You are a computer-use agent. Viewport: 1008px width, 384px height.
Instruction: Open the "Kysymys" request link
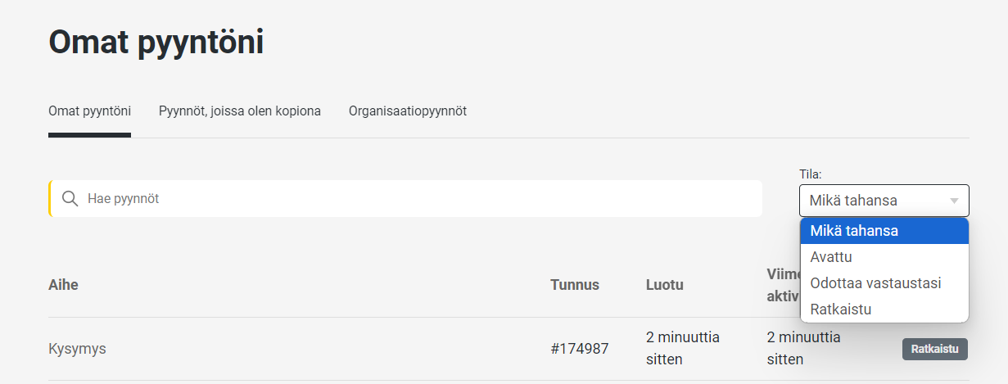point(77,349)
